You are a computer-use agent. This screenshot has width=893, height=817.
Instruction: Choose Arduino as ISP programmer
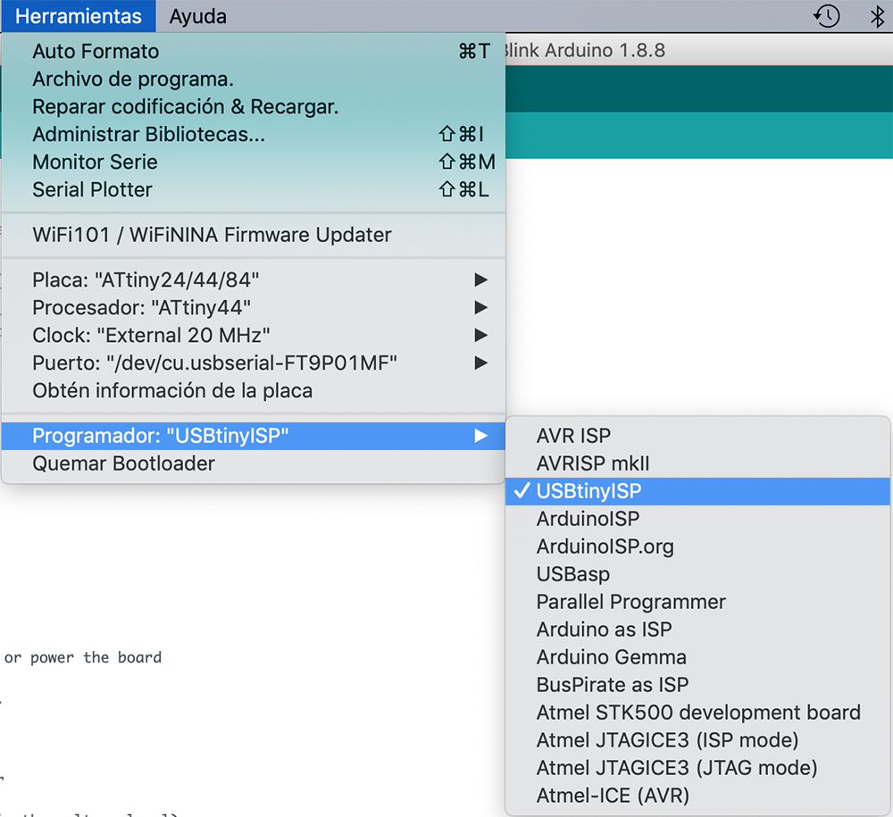604,629
